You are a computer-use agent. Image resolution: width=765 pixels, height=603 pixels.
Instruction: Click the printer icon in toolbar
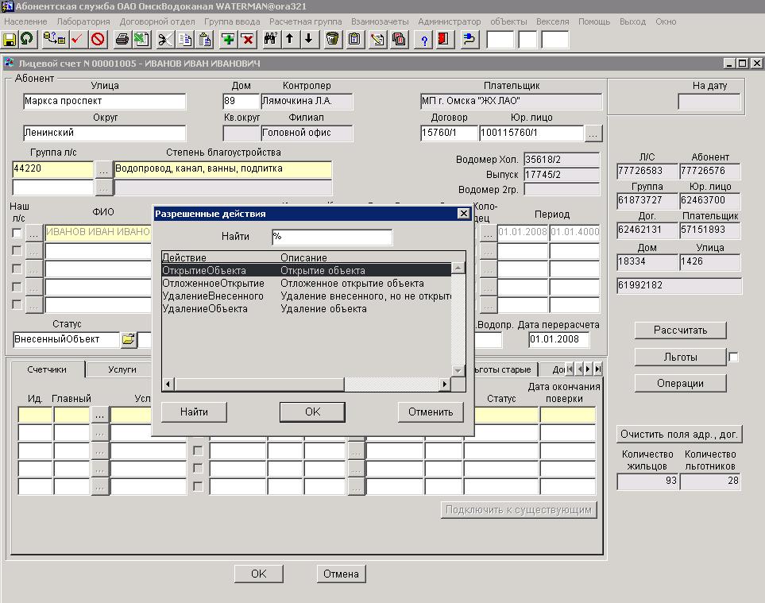(x=122, y=39)
